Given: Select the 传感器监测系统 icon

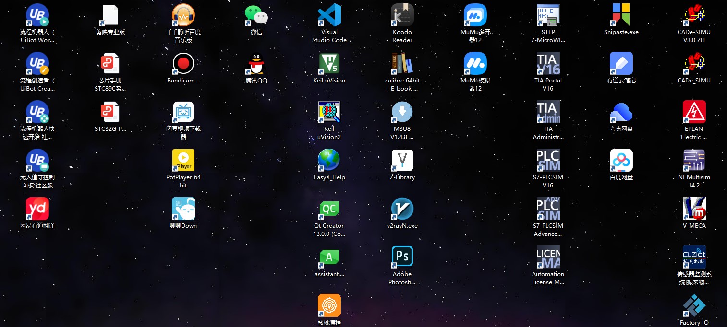Looking at the screenshot, I should coord(694,257).
